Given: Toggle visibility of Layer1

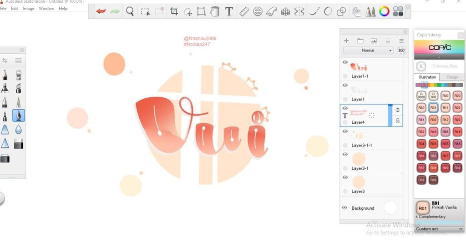Looking at the screenshot, I should 345,85.
